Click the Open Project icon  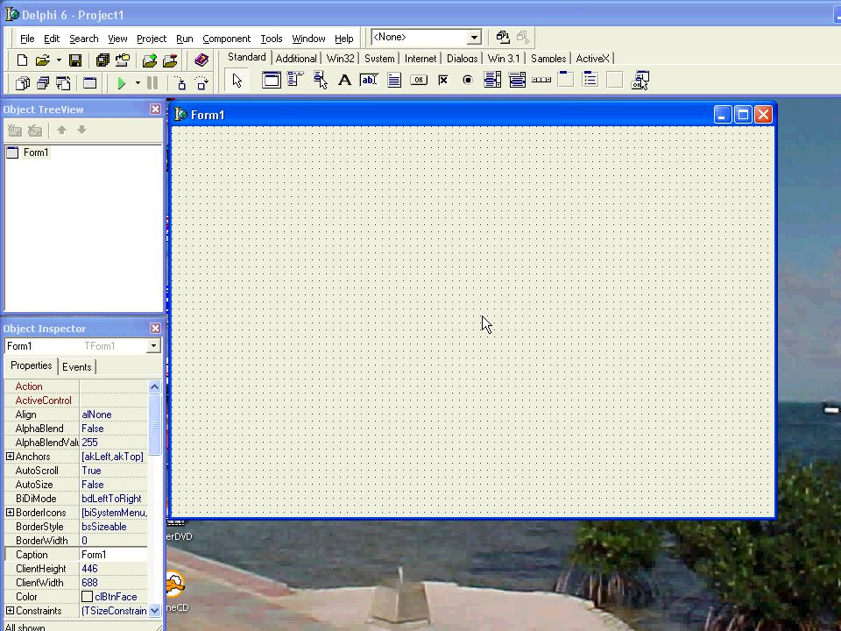[x=123, y=60]
